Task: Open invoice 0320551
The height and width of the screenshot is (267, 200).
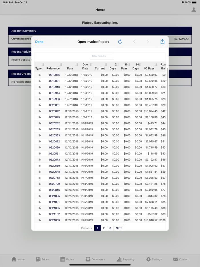Action: [55, 154]
